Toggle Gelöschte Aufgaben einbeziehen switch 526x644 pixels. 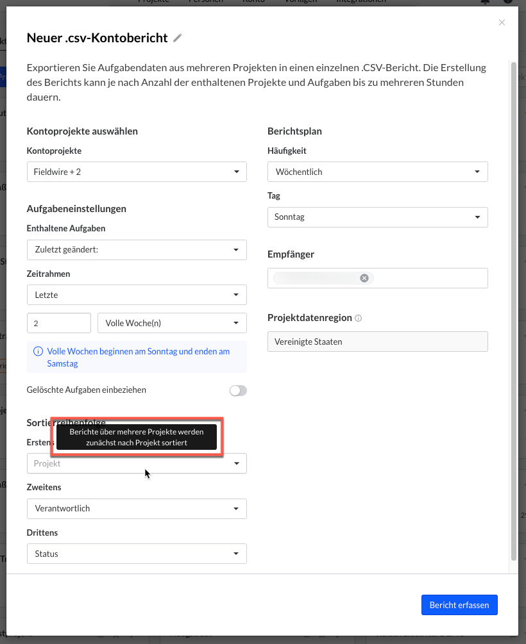(238, 390)
